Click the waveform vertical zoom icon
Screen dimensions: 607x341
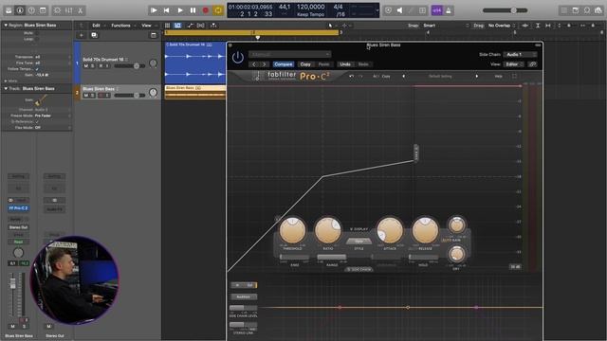(x=525, y=26)
